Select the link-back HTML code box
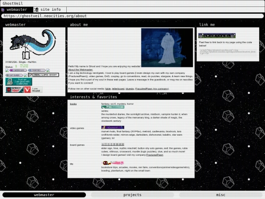Image resolution: width=265 pixels, height=199 pixels. pos(228,53)
